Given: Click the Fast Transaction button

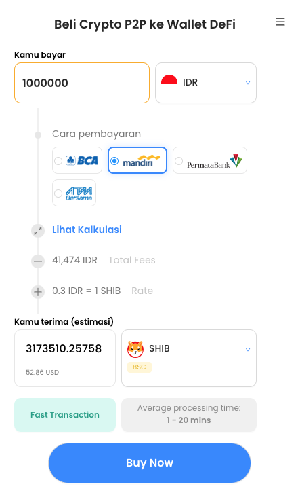Looking at the screenshot, I should [65, 415].
